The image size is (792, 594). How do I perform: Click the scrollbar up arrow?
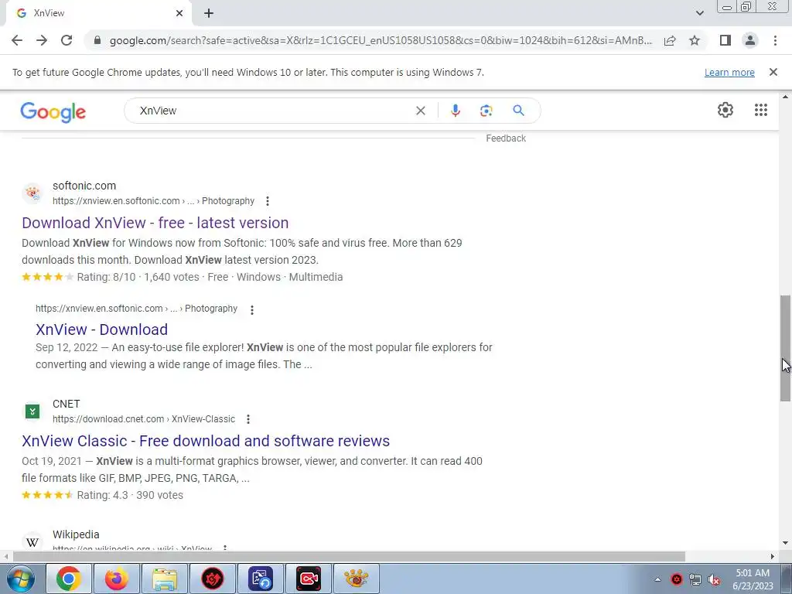click(786, 97)
